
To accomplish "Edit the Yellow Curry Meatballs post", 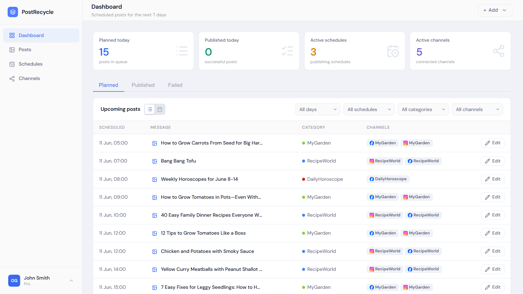I will click(492, 269).
